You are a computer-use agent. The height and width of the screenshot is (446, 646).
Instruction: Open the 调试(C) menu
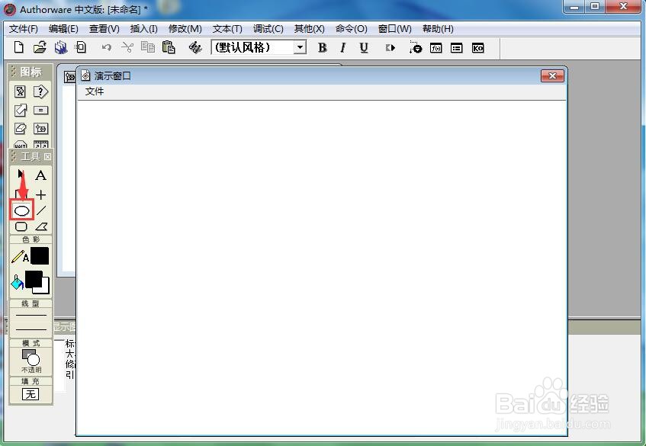(x=268, y=29)
